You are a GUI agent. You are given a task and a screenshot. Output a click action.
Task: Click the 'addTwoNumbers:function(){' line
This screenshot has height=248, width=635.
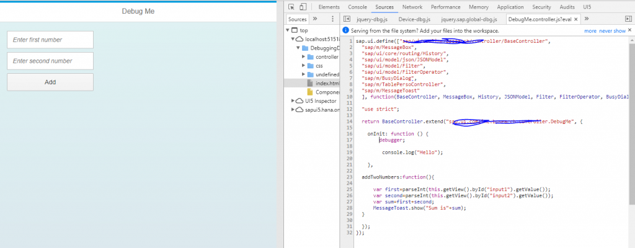pyautogui.click(x=397, y=177)
